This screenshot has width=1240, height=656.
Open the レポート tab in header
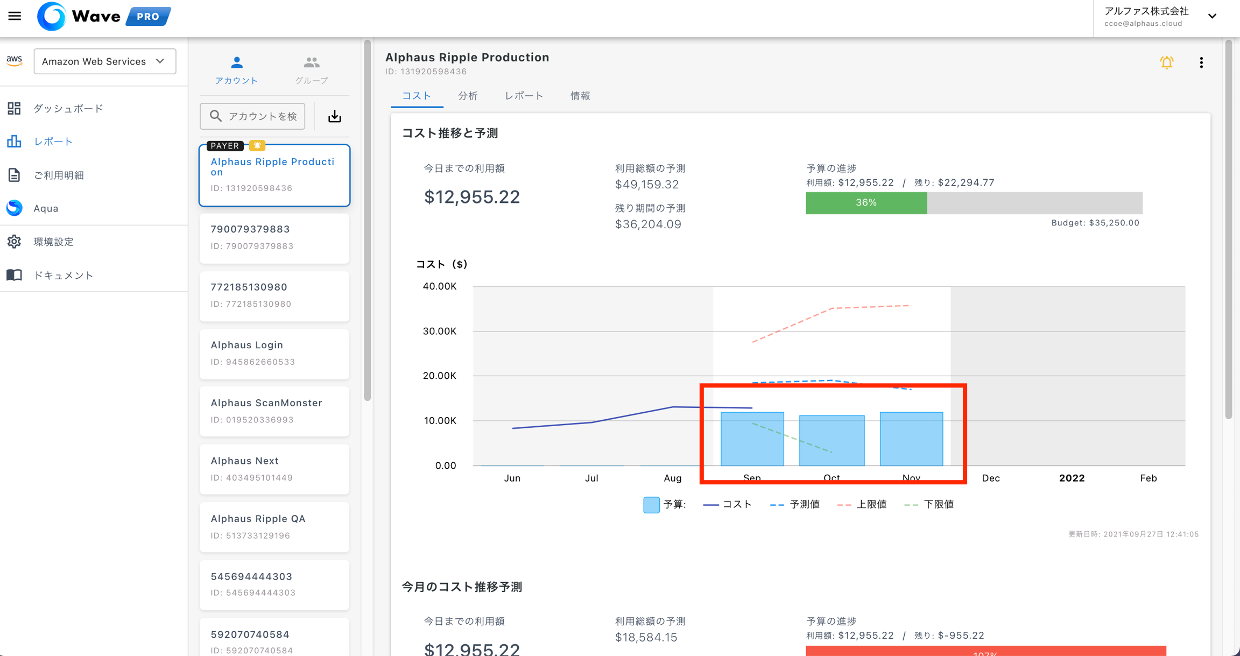tap(523, 96)
